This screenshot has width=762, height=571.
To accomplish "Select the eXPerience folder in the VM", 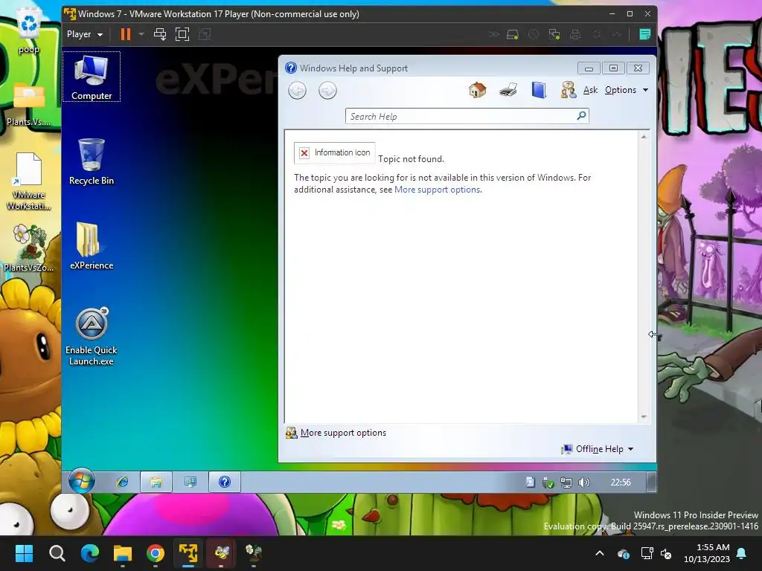I will tap(92, 245).
